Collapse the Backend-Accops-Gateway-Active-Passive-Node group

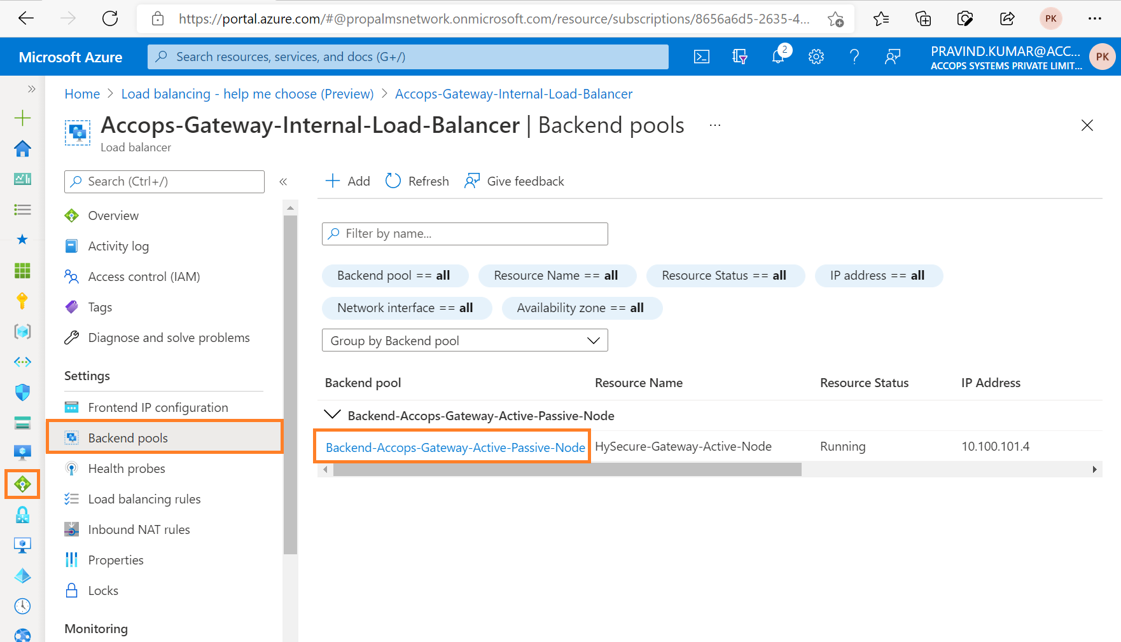(332, 415)
